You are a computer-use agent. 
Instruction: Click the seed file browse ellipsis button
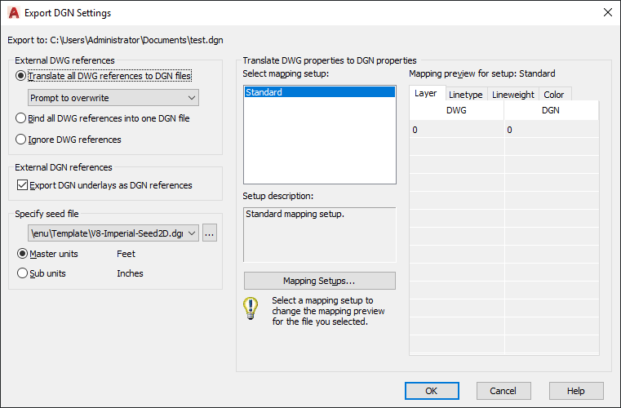click(x=210, y=233)
